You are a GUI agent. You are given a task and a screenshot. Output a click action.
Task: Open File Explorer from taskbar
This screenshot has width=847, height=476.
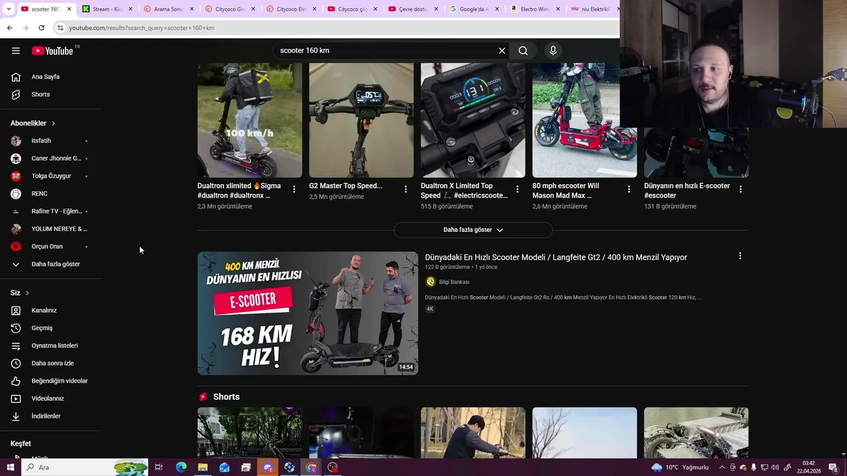pyautogui.click(x=202, y=467)
